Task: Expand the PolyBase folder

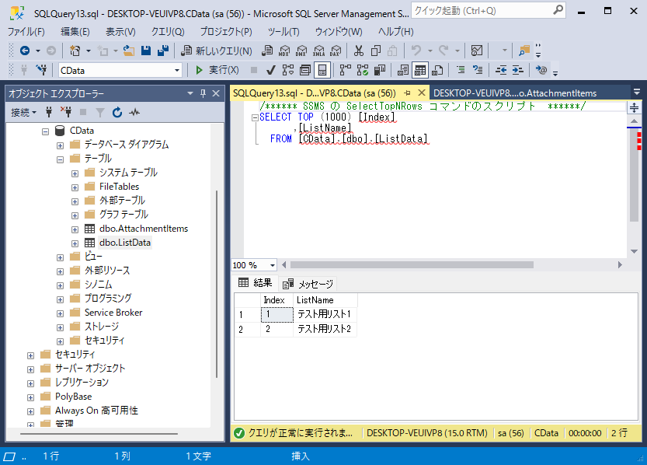Action: [x=30, y=397]
